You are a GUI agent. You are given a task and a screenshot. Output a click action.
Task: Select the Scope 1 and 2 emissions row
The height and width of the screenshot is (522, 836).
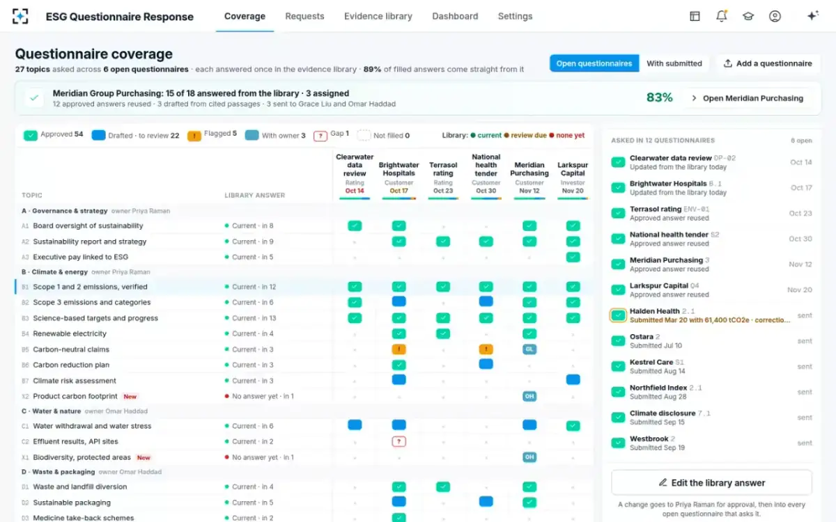point(304,287)
